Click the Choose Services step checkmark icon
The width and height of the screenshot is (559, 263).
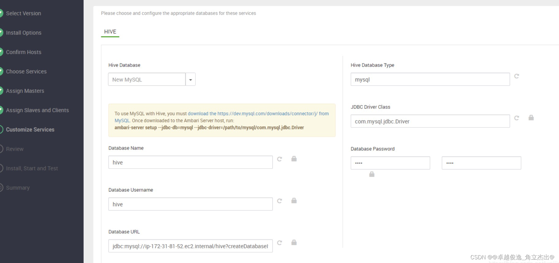coord(1,71)
